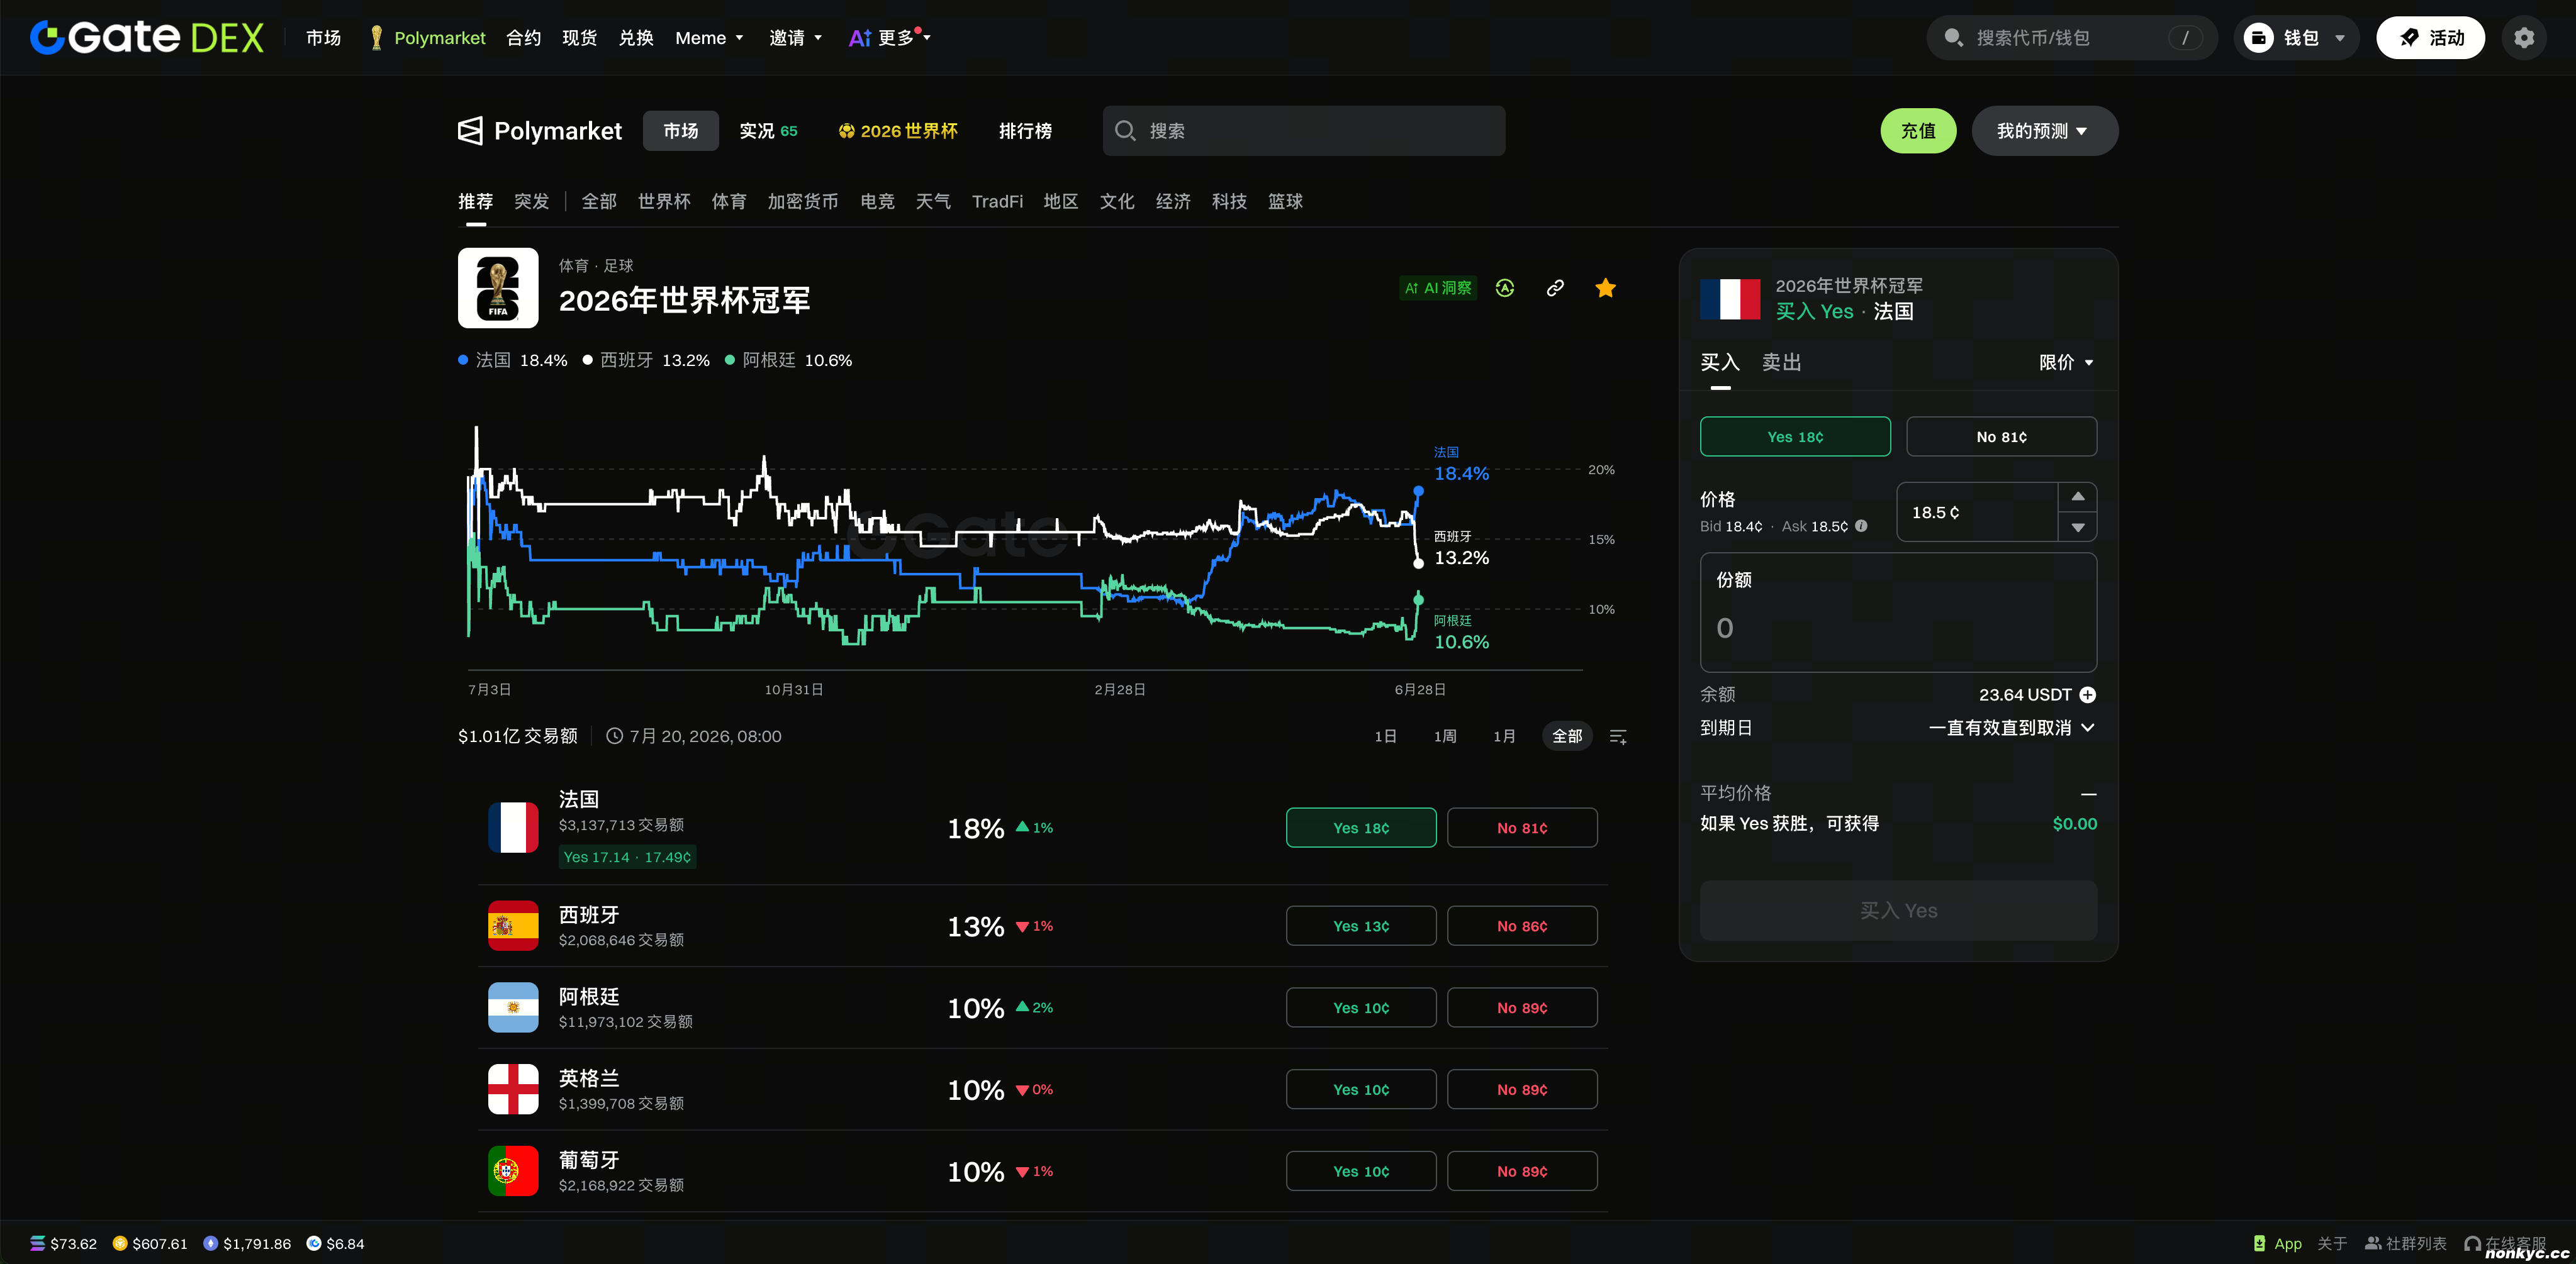Open the Gate DEX logo home link

click(x=147, y=38)
